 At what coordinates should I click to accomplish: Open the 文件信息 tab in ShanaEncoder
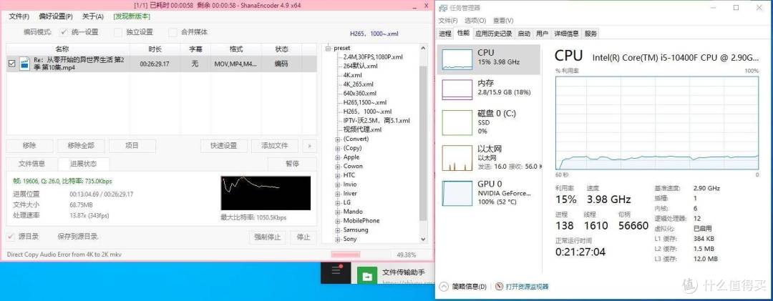(x=31, y=164)
